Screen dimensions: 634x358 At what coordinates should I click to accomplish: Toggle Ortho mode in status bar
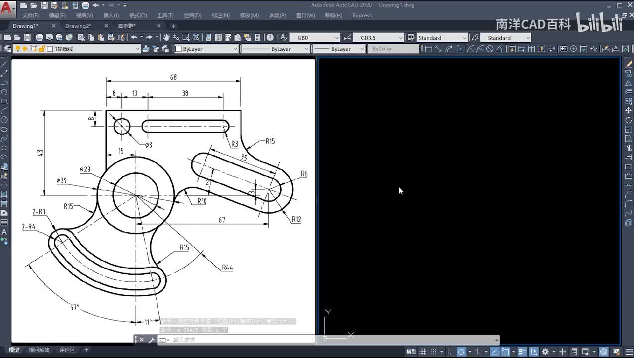[451, 352]
